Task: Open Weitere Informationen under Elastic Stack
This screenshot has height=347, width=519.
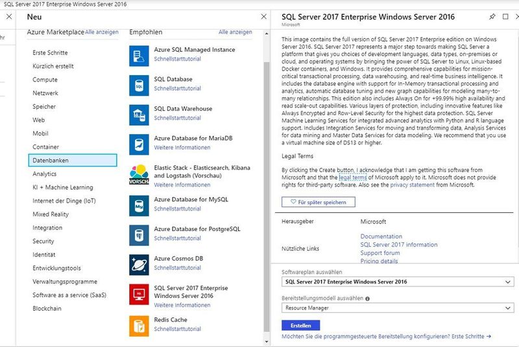Action: click(182, 185)
